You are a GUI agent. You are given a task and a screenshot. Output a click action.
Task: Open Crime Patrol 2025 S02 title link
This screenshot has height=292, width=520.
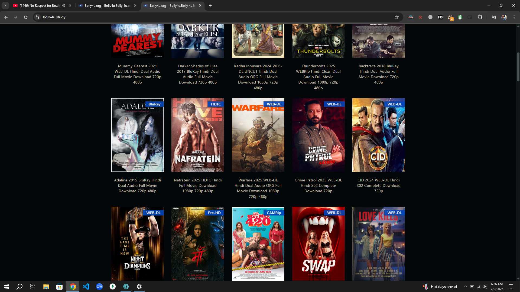pos(318,185)
